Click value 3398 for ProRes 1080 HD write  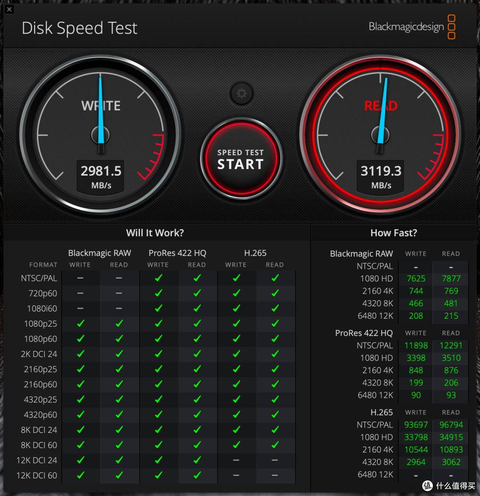416,358
